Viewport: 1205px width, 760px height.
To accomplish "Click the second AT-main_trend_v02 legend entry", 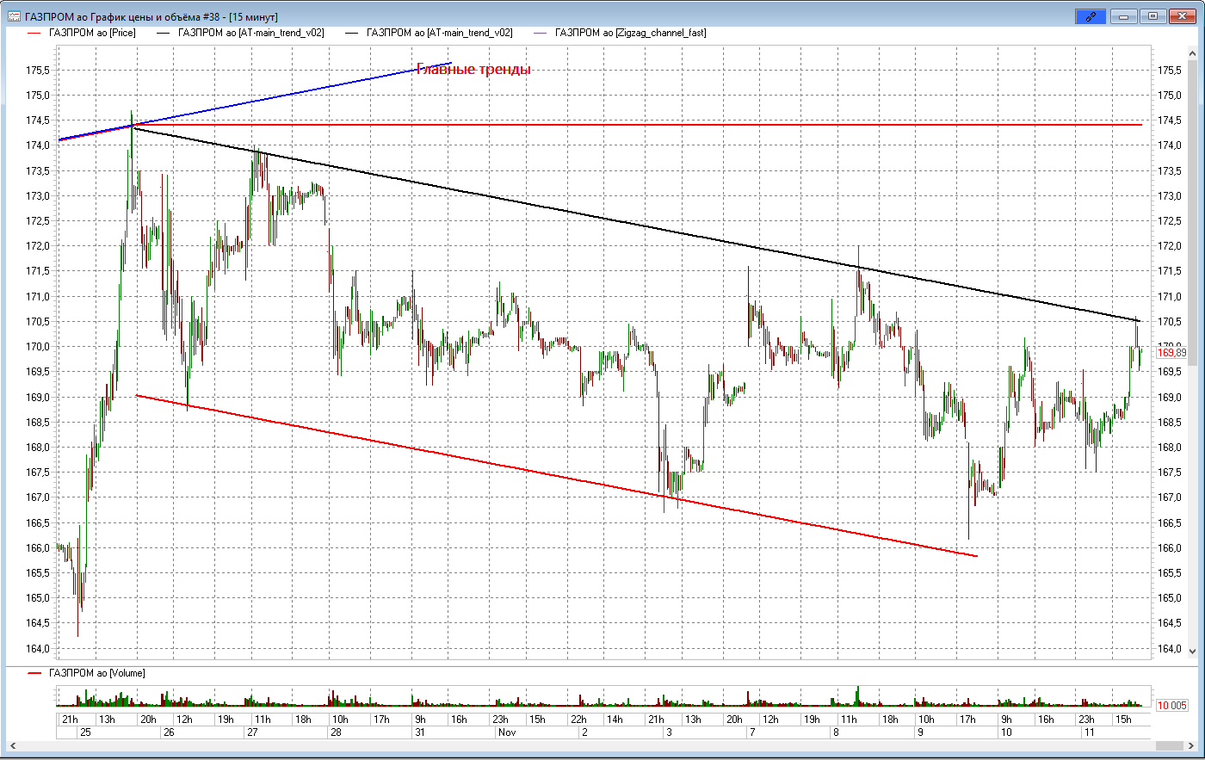I will click(439, 33).
